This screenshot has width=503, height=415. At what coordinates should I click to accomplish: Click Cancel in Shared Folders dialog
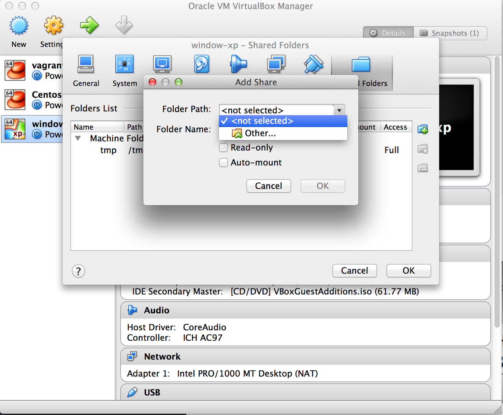click(x=355, y=271)
